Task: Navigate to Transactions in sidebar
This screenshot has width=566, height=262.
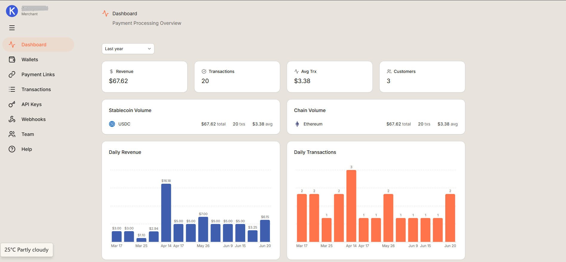Action: click(38, 89)
